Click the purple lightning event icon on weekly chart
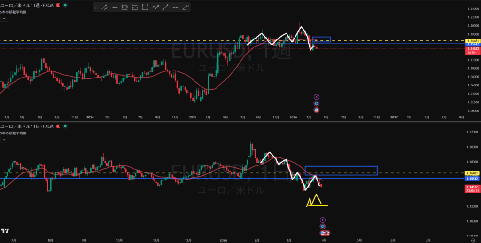 316,97
